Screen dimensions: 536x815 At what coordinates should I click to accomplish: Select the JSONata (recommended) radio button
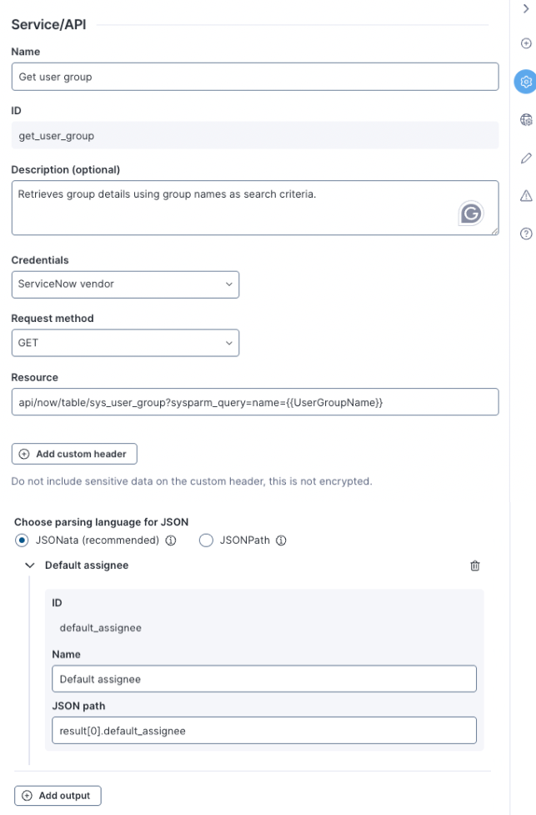point(22,540)
